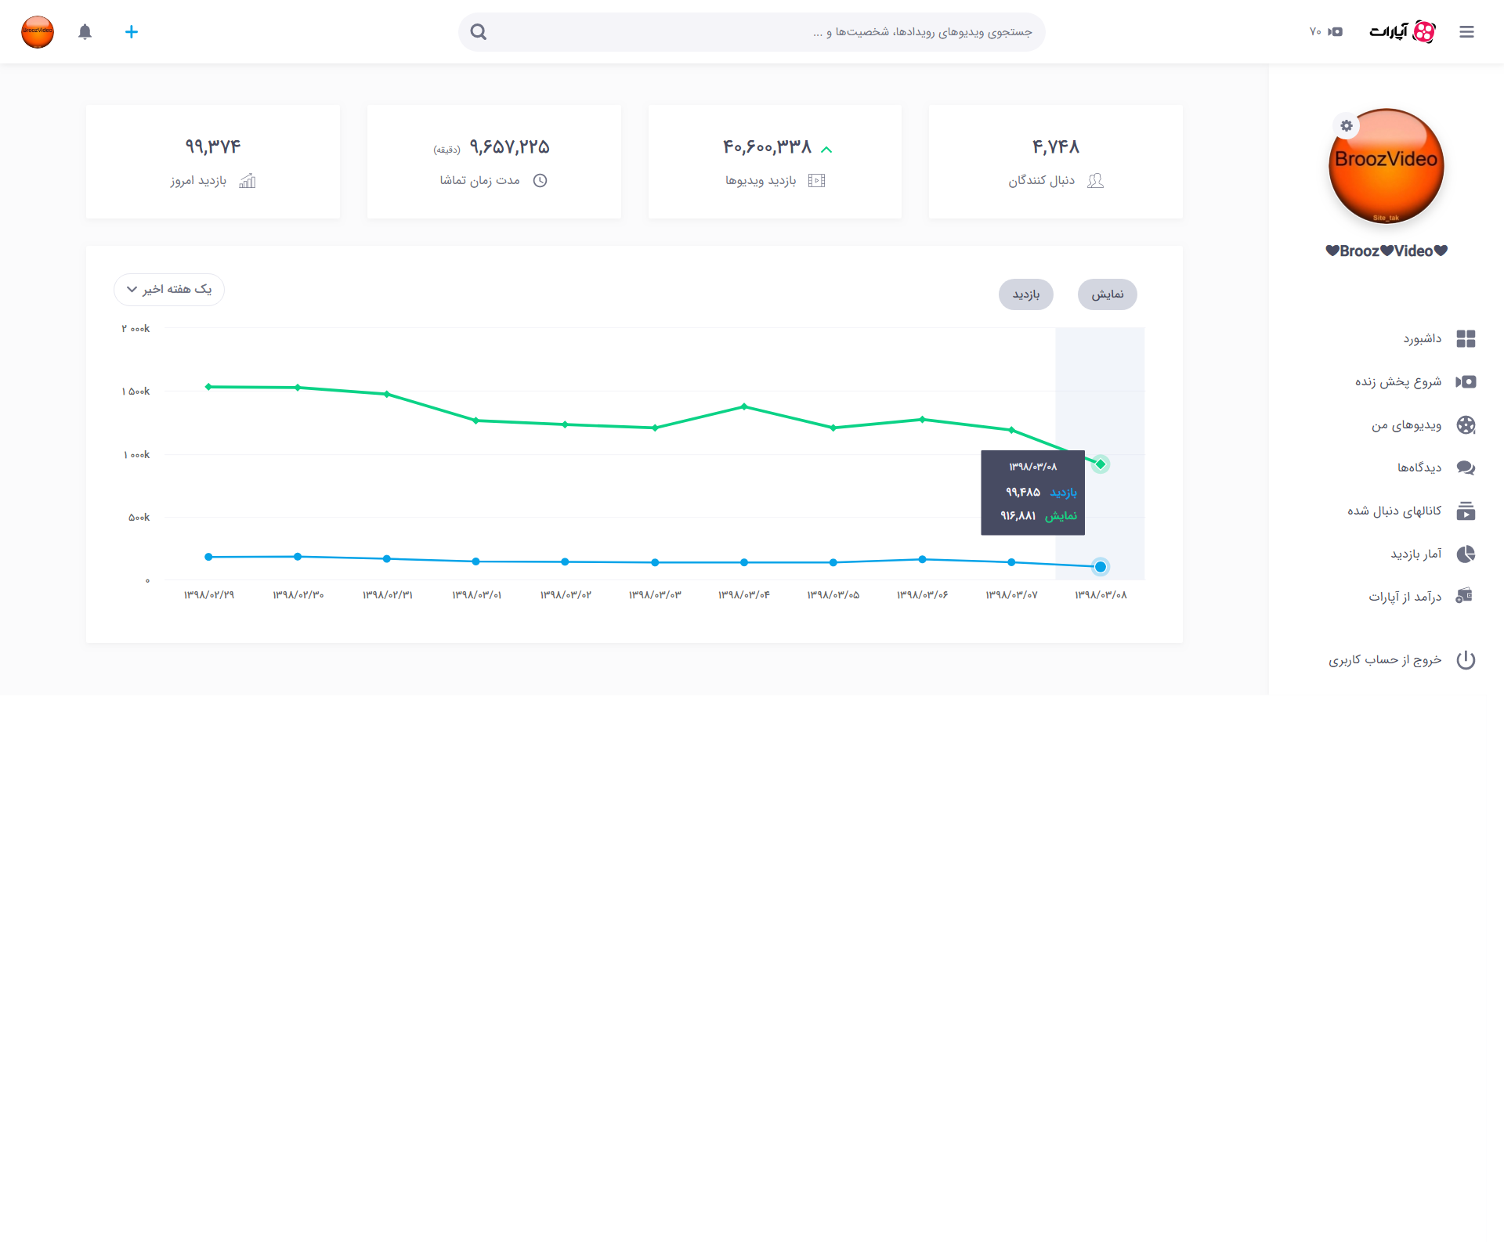Click the upload plus icon near the logo
The width and height of the screenshot is (1504, 1242).
pos(132,32)
